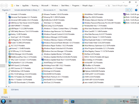
Task: Expand the Organize dropdown menu
Action: 6,10
